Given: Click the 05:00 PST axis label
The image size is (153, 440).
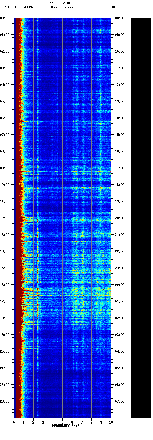Looking at the screenshot, I should click(5, 101).
